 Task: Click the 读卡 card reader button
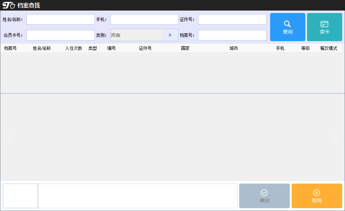325,27
